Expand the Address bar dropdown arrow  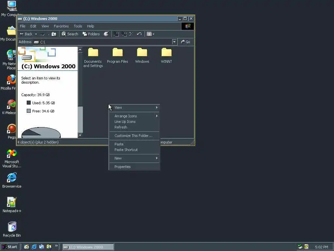[175, 42]
